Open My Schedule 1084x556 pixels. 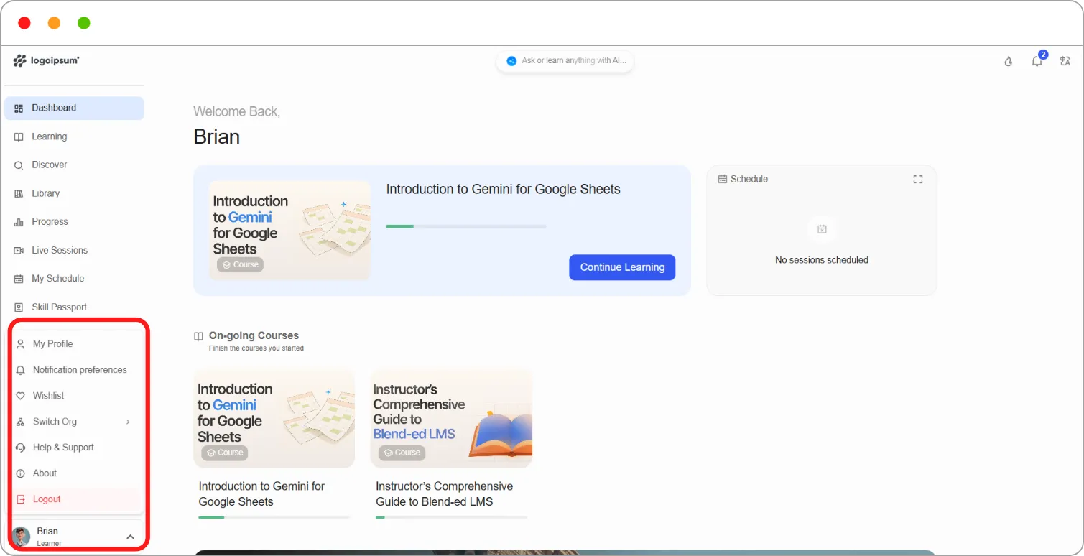coord(74,279)
